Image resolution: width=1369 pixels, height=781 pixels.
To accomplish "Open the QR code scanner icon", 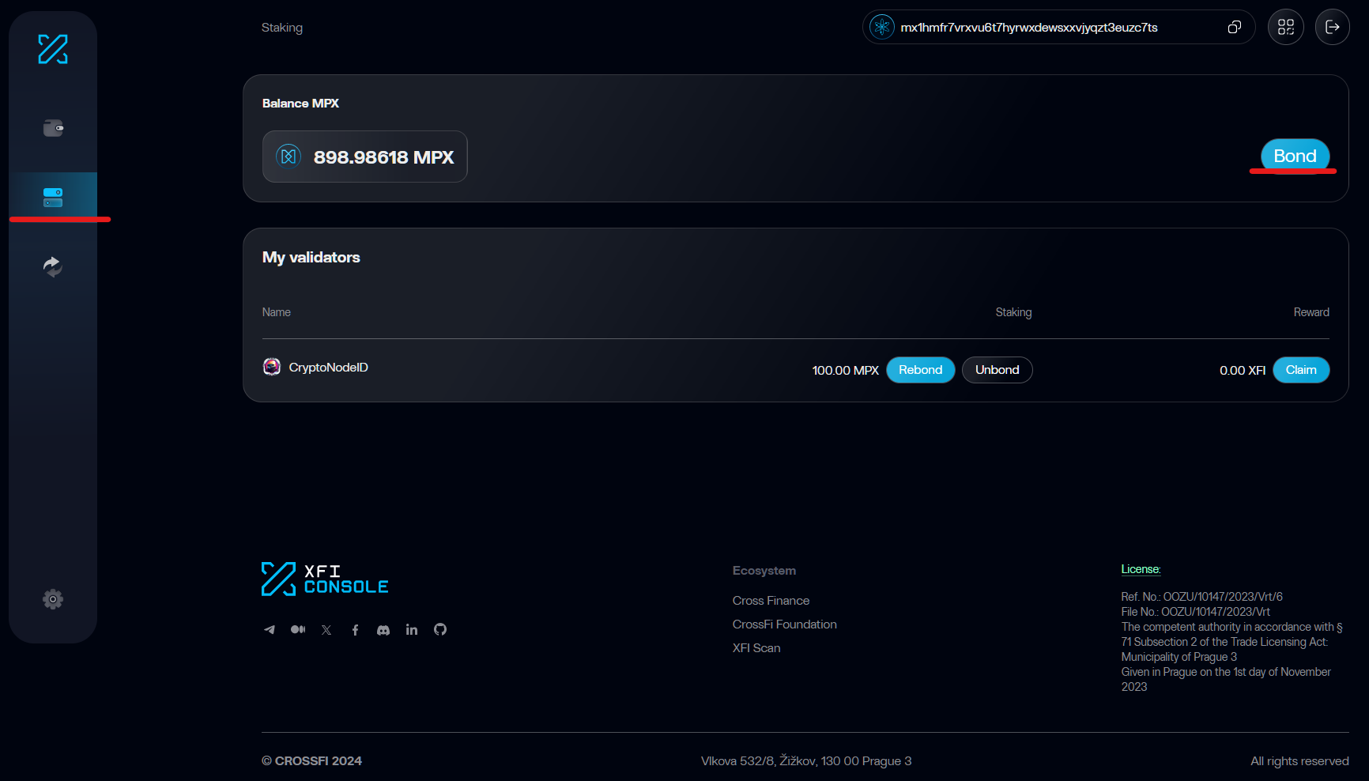I will 1286,28.
